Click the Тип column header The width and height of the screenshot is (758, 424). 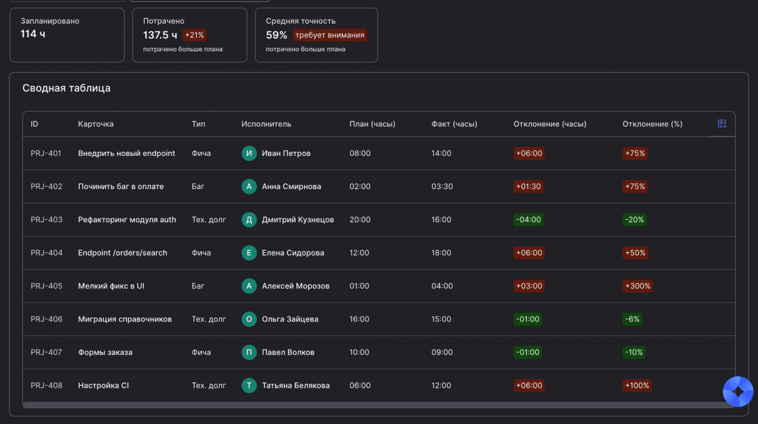198,124
